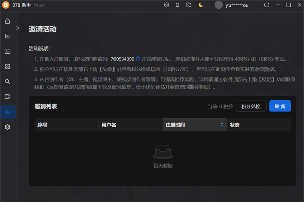Open the smiley face feedback icon

coord(167,5)
